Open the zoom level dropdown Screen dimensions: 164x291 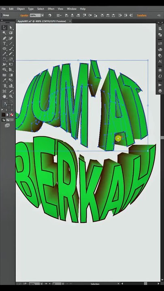coord(42,284)
